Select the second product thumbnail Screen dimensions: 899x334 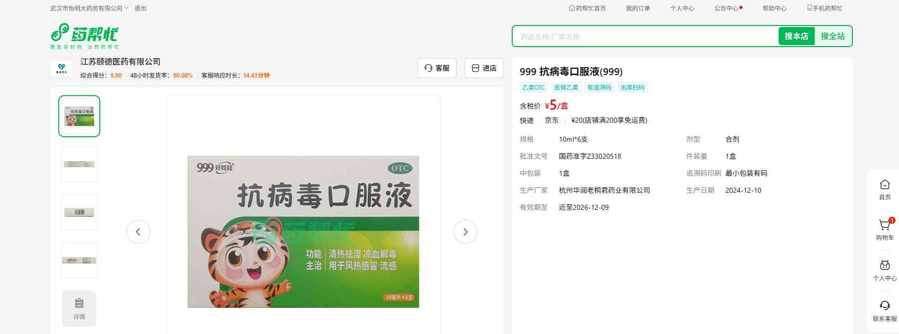point(79,164)
